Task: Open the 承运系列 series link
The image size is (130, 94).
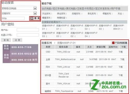Action: point(61,14)
